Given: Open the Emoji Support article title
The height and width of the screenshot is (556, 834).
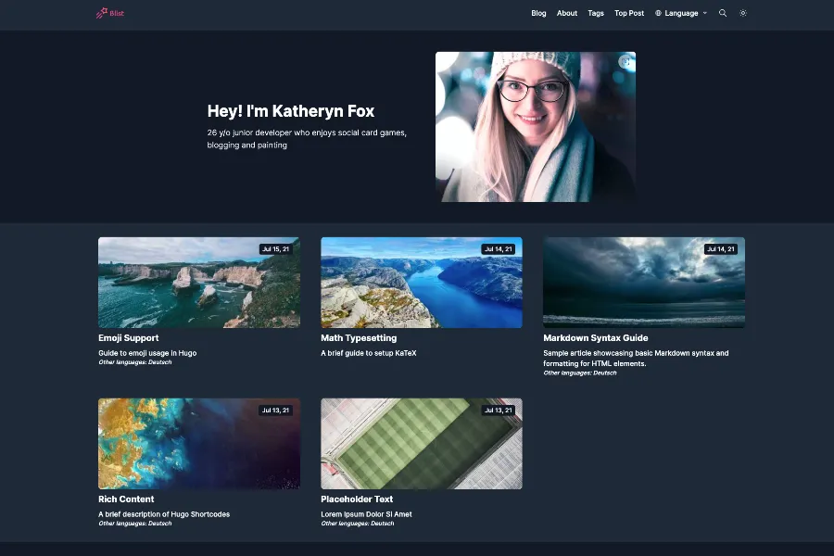Looking at the screenshot, I should point(128,338).
